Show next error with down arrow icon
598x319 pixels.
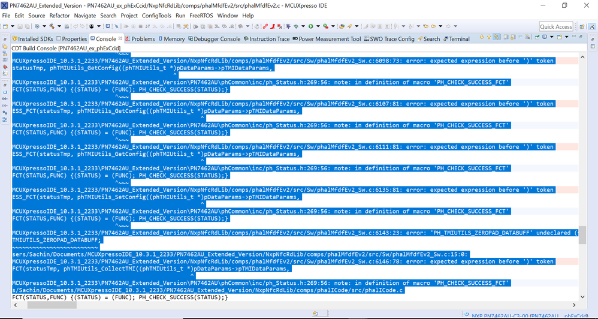click(x=482, y=37)
